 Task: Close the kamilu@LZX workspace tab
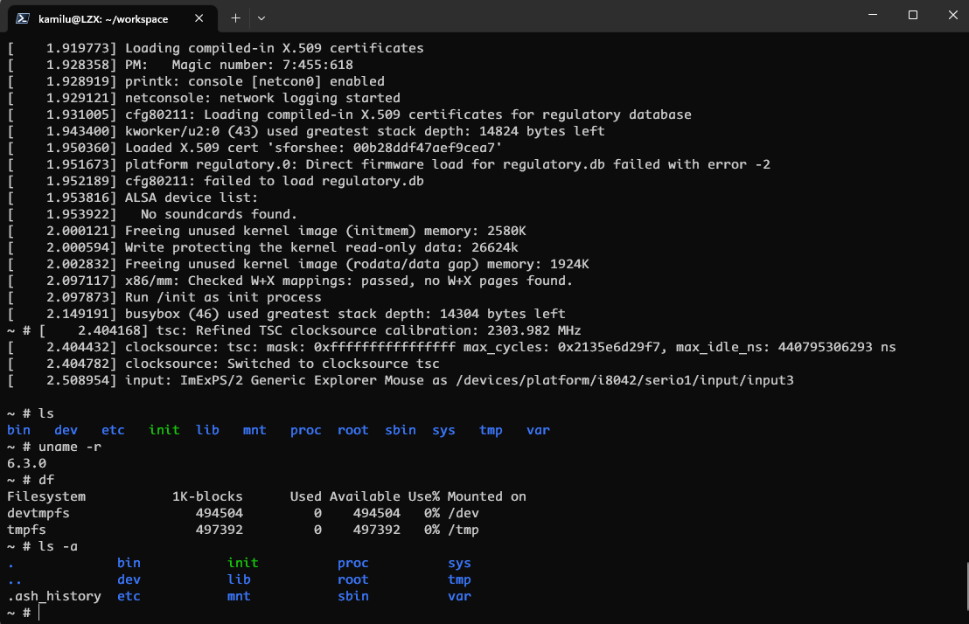tap(199, 18)
